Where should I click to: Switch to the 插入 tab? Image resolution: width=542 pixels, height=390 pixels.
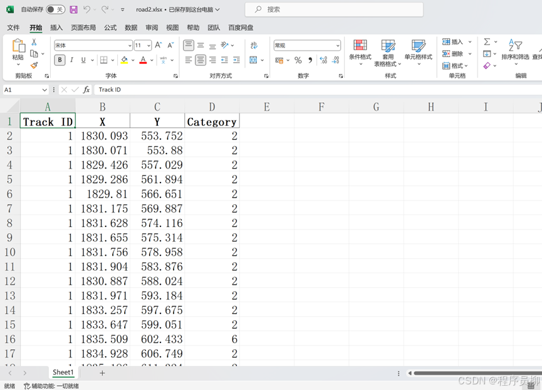pos(56,28)
